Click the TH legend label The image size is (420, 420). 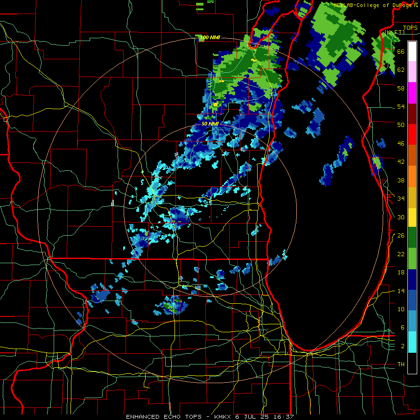pyautogui.click(x=401, y=364)
